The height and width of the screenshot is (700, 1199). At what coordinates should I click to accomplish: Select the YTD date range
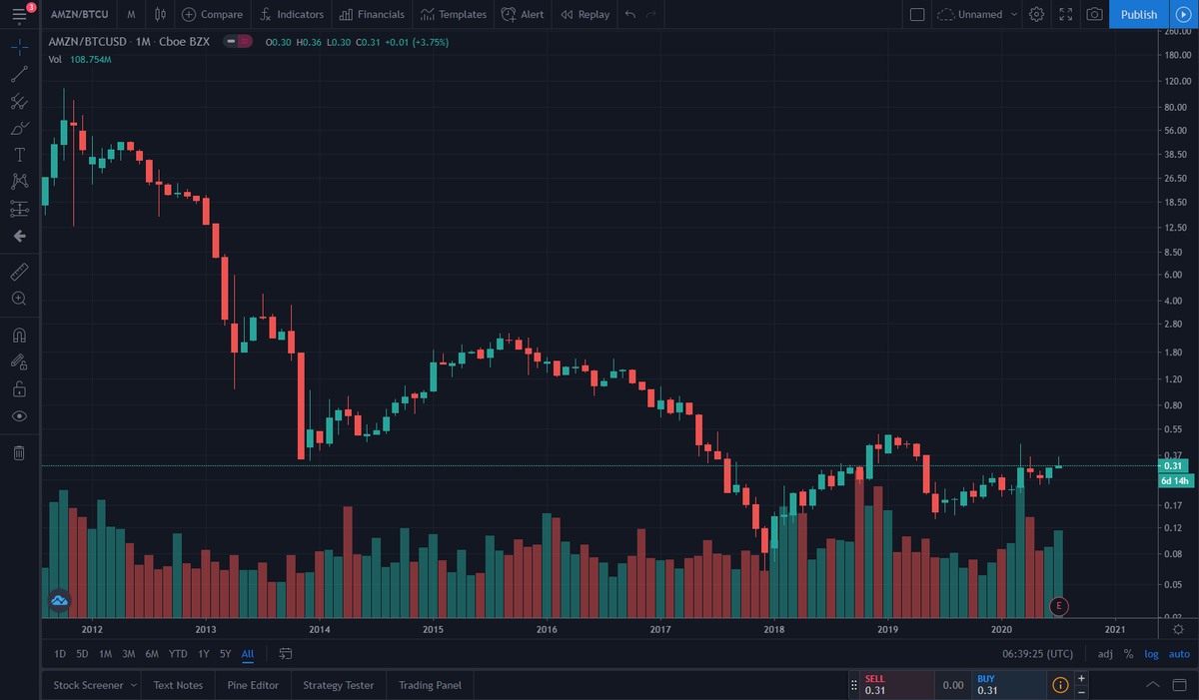click(178, 654)
